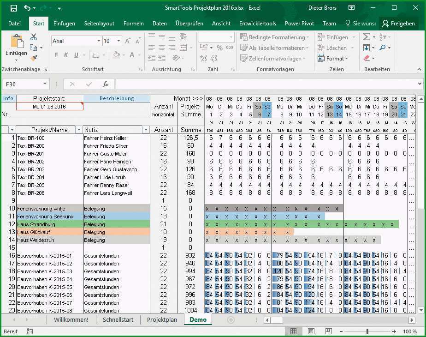Viewport: 426px width, 337px height.
Task: Open the Bedingte Formatierung menu
Action: [x=274, y=37]
